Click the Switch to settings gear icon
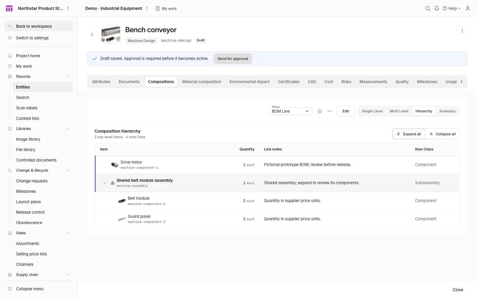The image size is (477, 298). (x=10, y=38)
